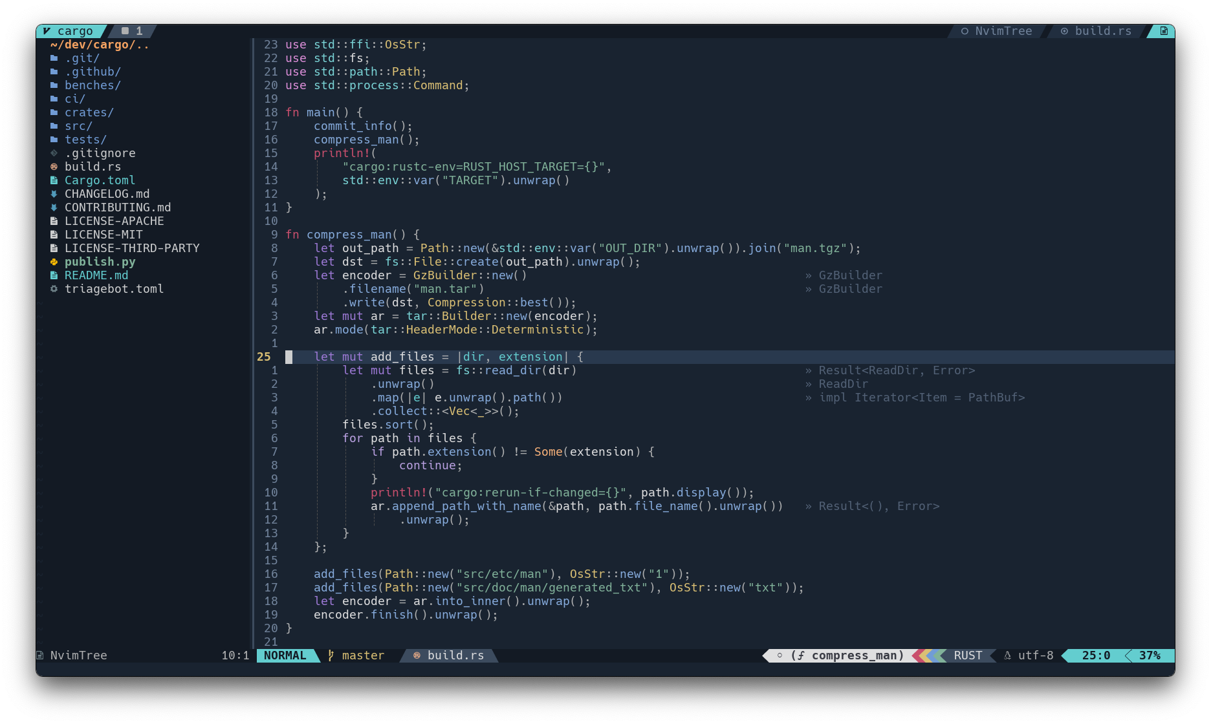Expand the src/ directory in the tree

78,125
